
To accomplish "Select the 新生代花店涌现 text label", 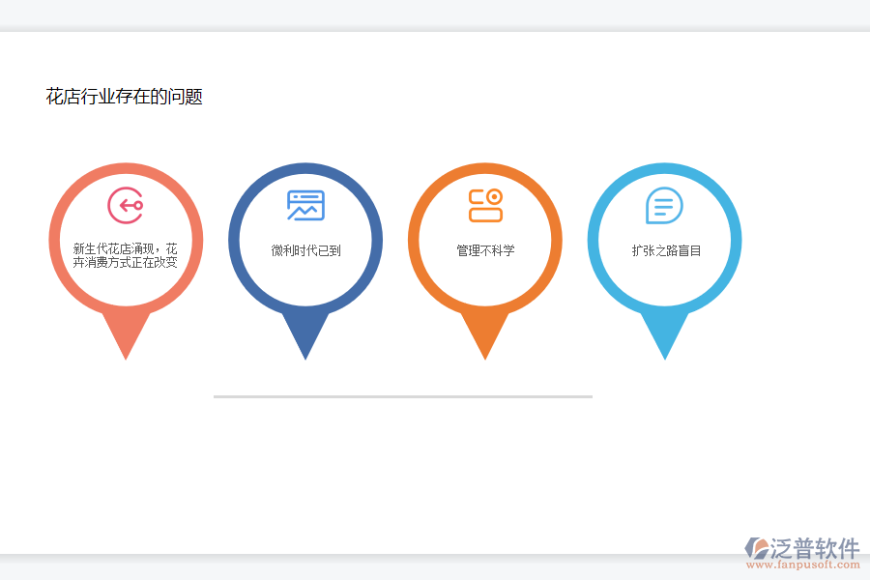I will [x=126, y=256].
